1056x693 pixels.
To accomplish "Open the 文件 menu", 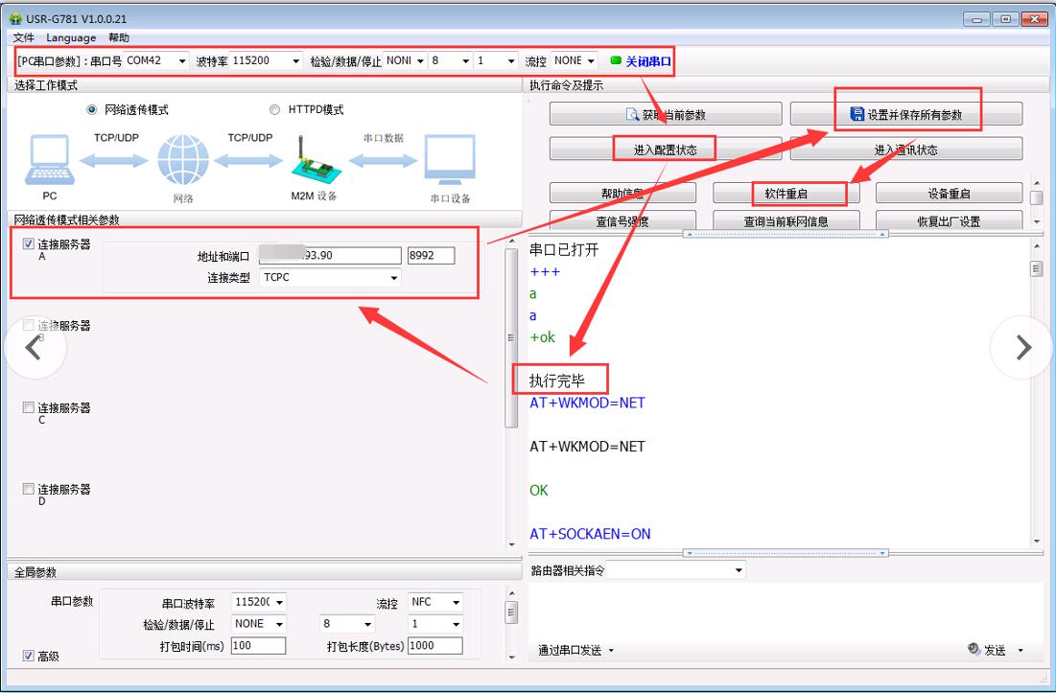I will [x=24, y=37].
